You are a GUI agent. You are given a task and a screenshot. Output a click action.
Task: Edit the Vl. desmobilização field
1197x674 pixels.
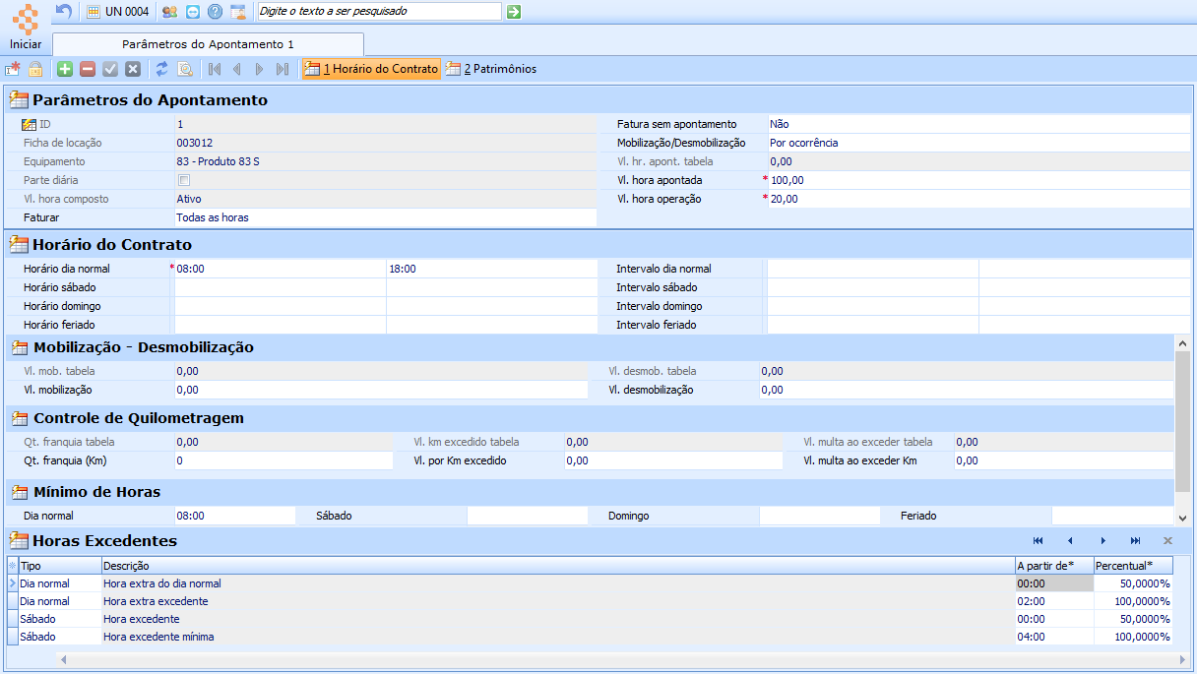[967, 390]
